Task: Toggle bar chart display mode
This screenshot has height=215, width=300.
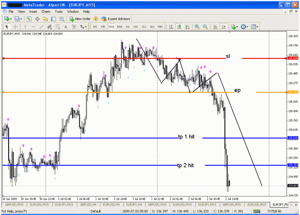Action: click(171, 27)
